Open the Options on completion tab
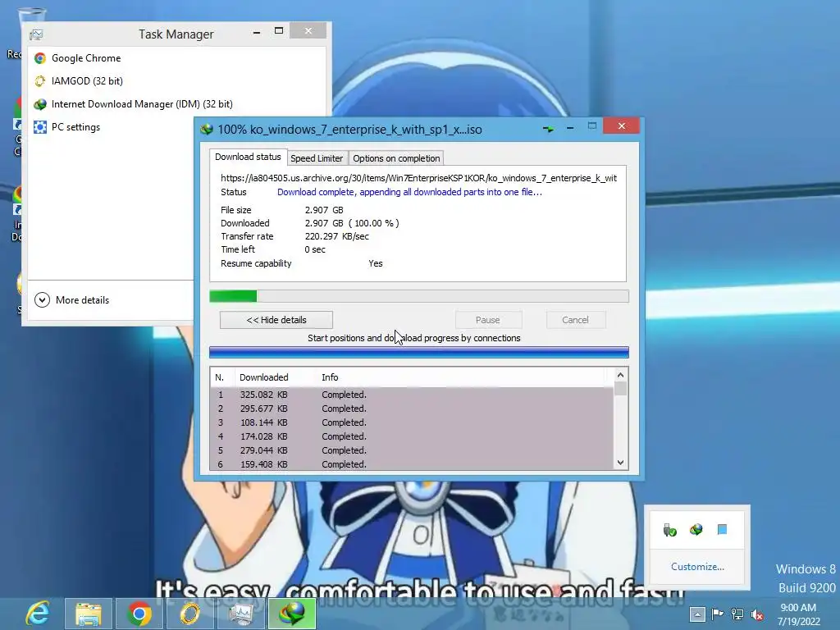Screen dimensions: 840x630 pyautogui.click(x=396, y=158)
